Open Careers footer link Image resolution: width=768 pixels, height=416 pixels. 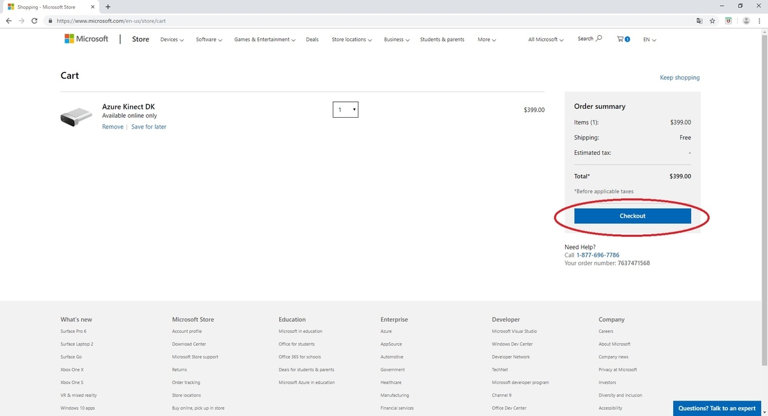(606, 332)
